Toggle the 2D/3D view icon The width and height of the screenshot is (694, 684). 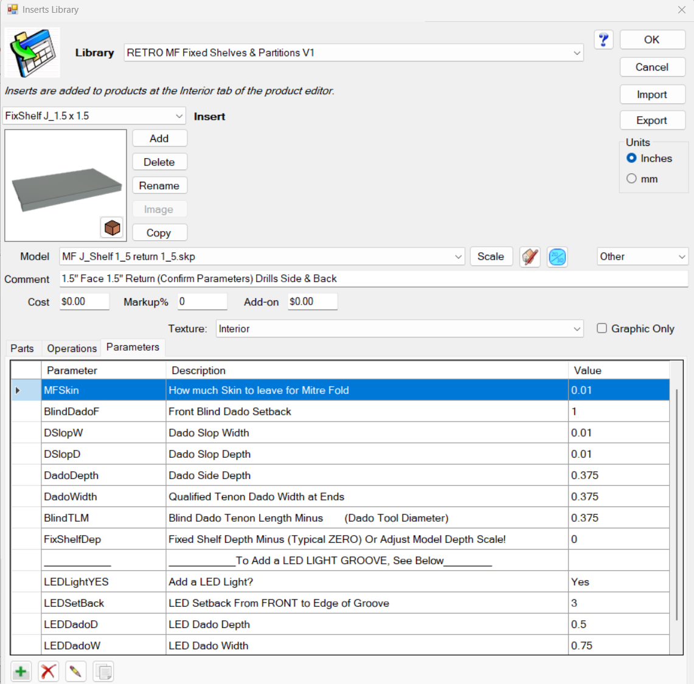pyautogui.click(x=557, y=257)
